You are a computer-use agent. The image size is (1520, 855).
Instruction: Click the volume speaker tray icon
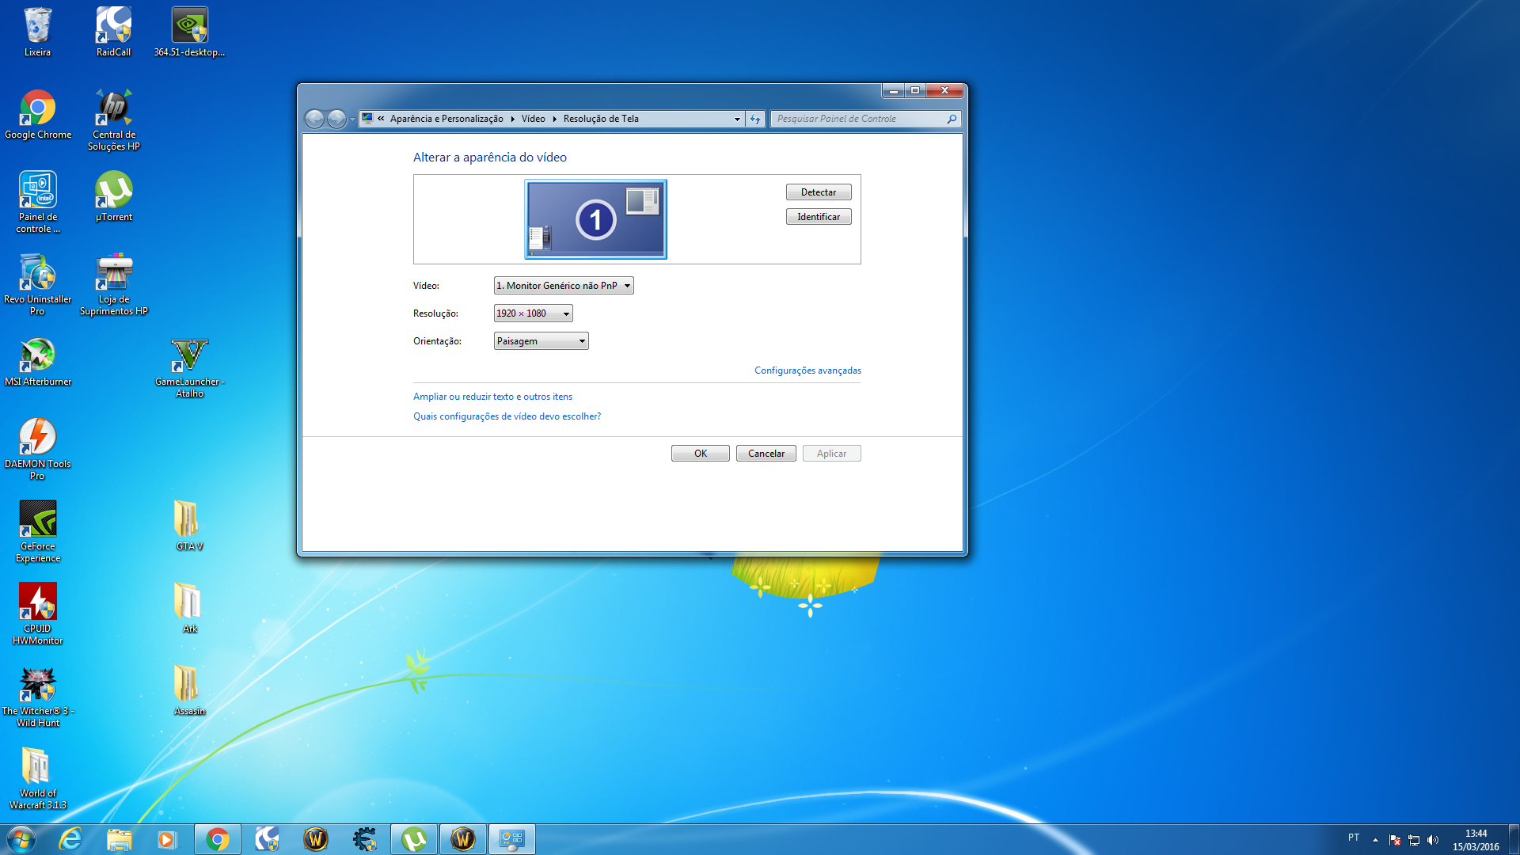click(1433, 840)
